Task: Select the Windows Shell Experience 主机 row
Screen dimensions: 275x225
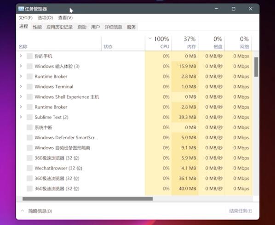Action: coord(134,97)
